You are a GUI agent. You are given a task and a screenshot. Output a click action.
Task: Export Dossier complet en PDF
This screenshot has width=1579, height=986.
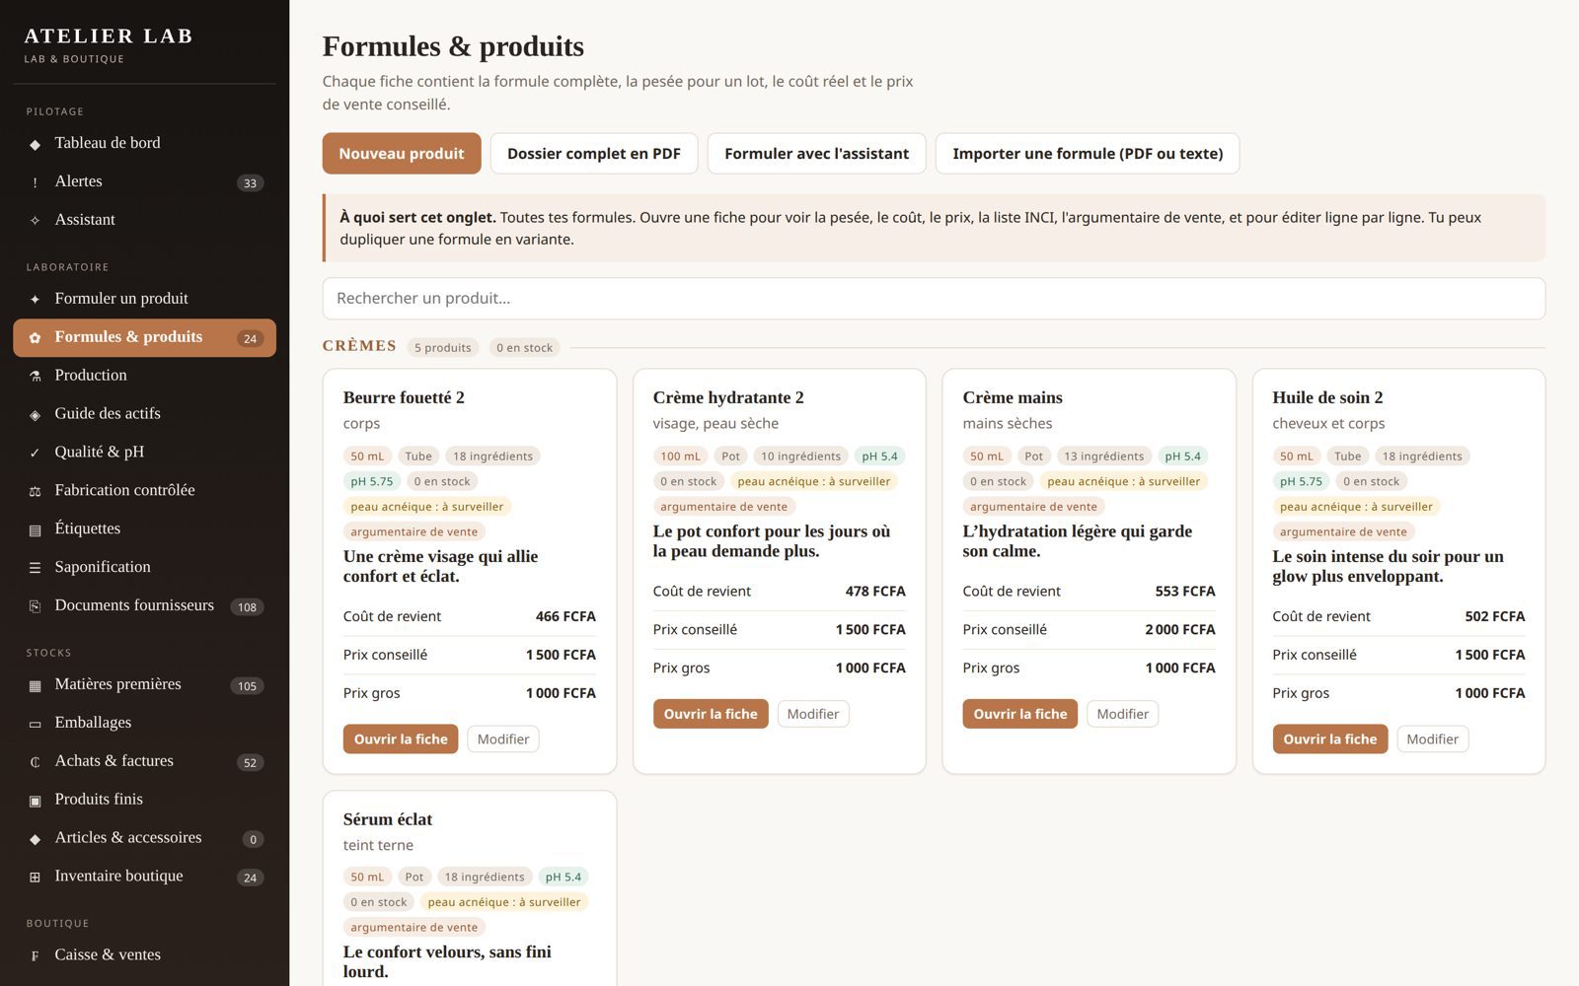click(x=594, y=154)
